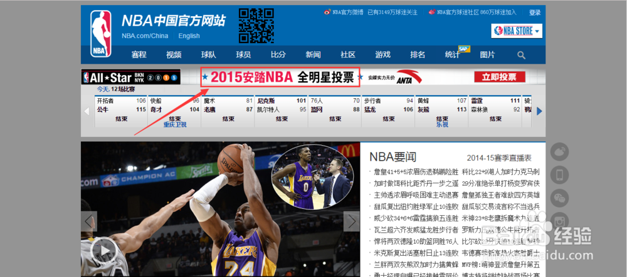The height and width of the screenshot is (277, 627).
Task: Open the QR code image
Action: click(256, 26)
